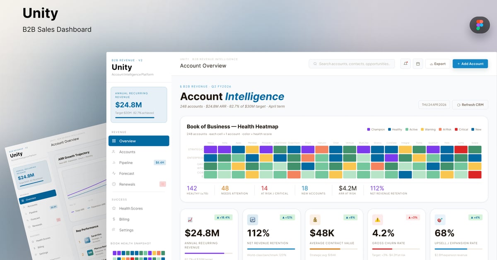The height and width of the screenshot is (260, 497).
Task: Click the Active light green legend swatch
Action: point(407,129)
